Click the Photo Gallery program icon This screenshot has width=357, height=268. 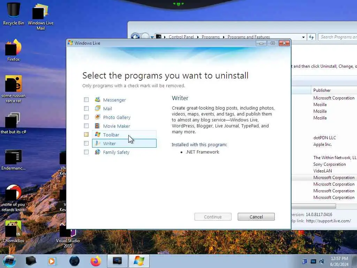click(x=98, y=117)
